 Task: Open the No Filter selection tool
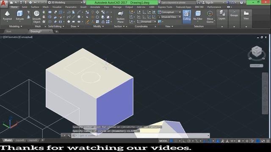[x=198, y=16]
